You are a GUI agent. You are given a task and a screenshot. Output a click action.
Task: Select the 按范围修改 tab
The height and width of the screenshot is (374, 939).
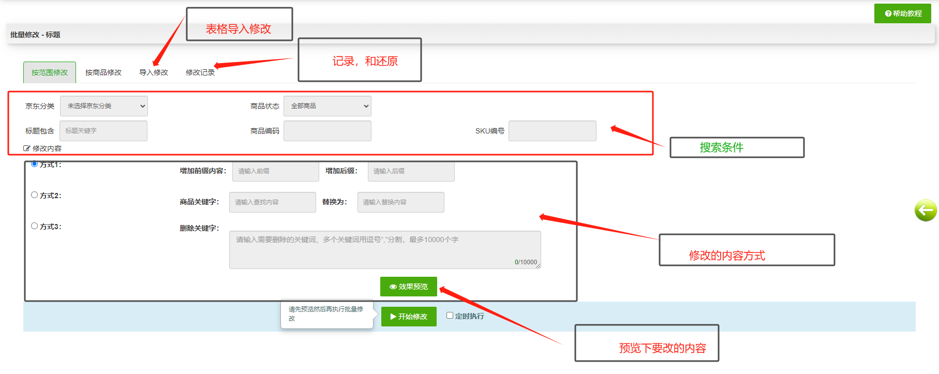pyautogui.click(x=50, y=72)
